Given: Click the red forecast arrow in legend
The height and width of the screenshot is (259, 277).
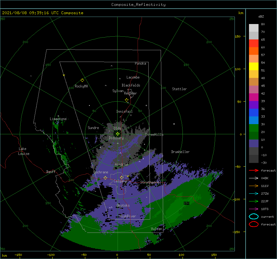Looking at the screenshot, I should 254,170.
